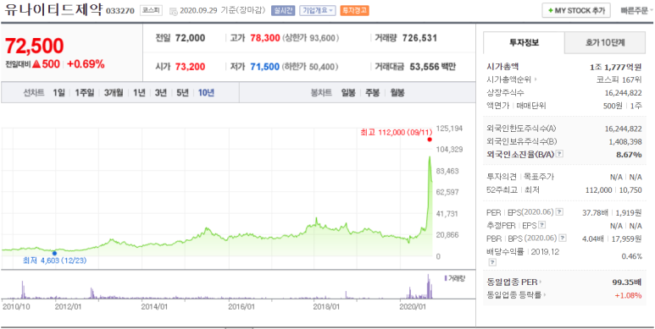Click the 코스피 167위 rank value

tap(619, 80)
